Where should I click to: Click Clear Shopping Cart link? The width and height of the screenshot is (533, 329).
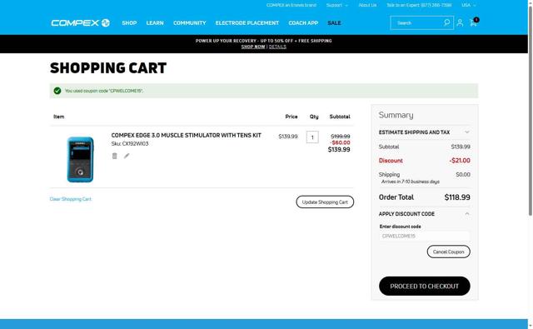point(70,199)
